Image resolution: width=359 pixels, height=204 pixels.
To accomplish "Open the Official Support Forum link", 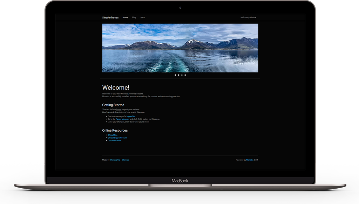I will (117, 138).
